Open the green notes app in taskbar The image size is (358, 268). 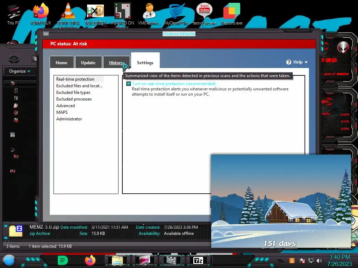coord(63,260)
